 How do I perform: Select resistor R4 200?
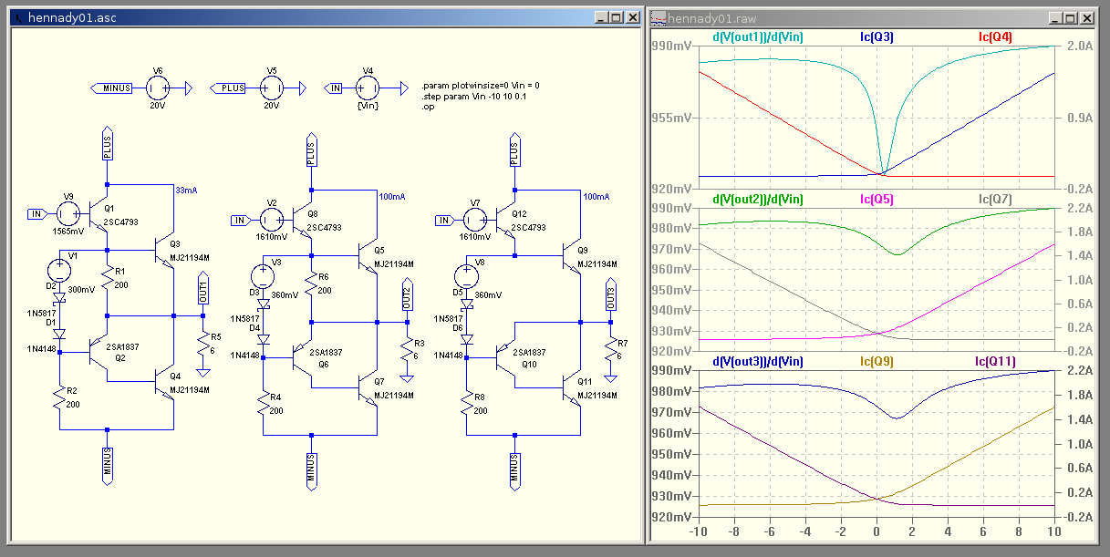[x=265, y=403]
